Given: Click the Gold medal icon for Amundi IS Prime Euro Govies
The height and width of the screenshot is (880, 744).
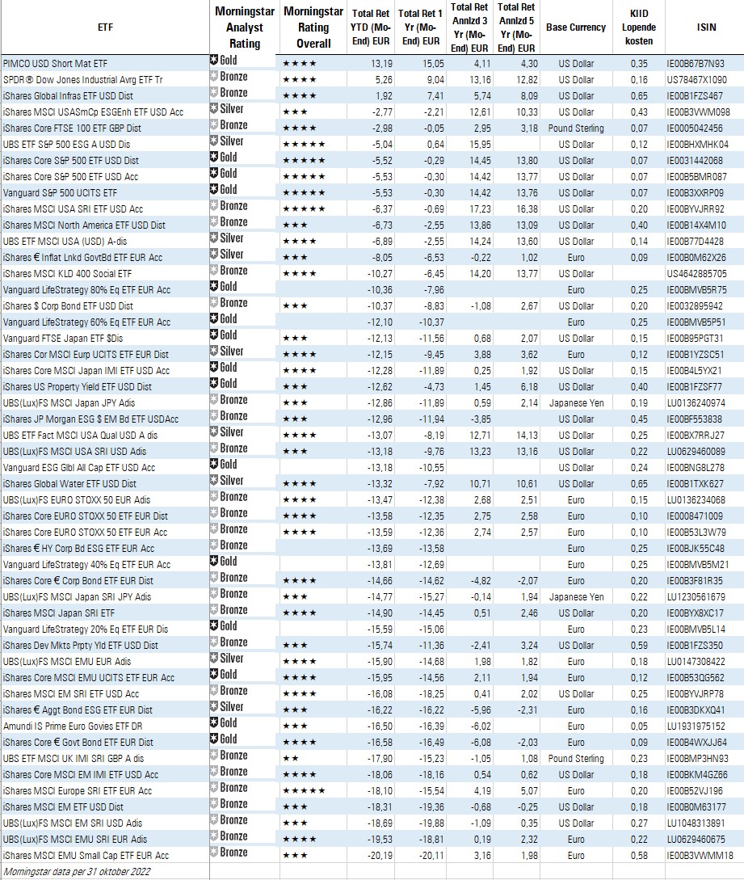Looking at the screenshot, I should click(x=214, y=723).
